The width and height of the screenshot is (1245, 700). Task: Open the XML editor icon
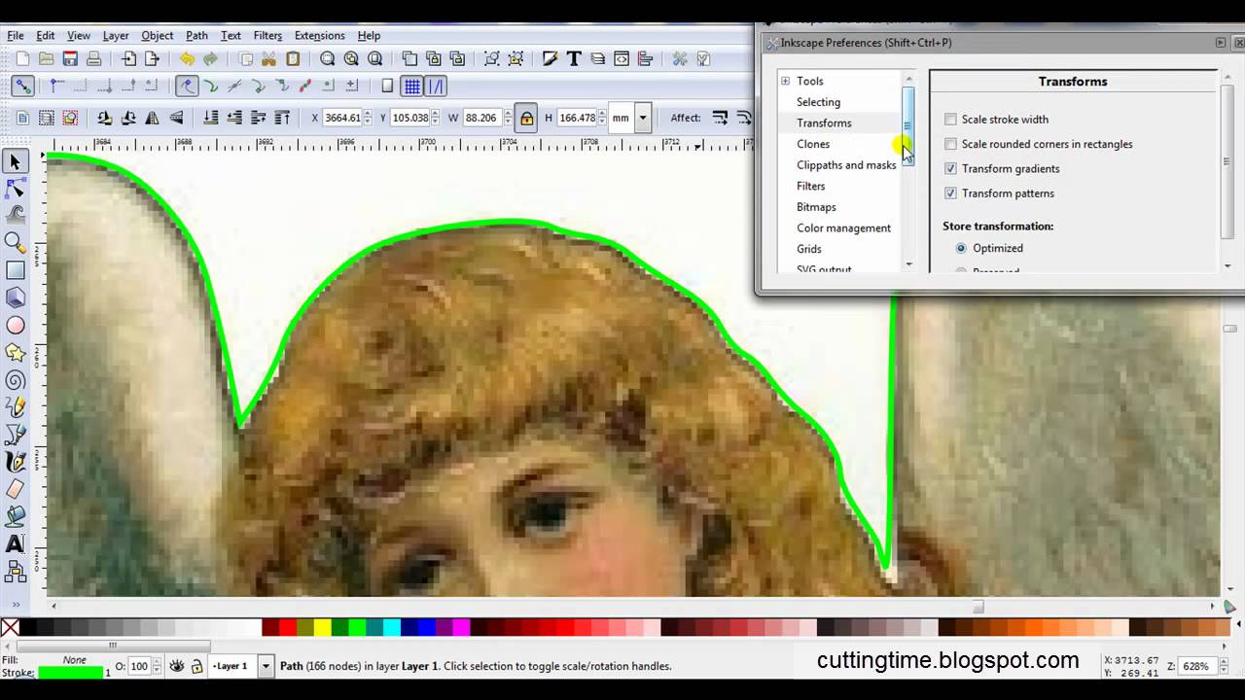(x=622, y=59)
